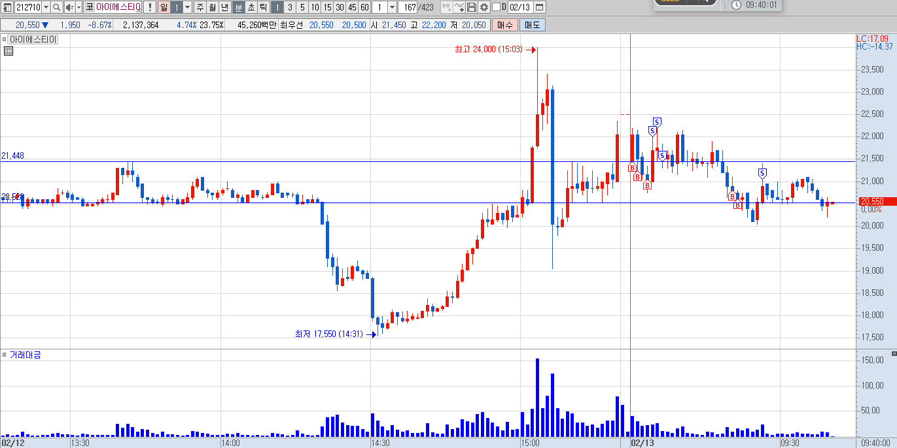Open chart settings gear icon
897x448 pixels.
tap(484, 7)
